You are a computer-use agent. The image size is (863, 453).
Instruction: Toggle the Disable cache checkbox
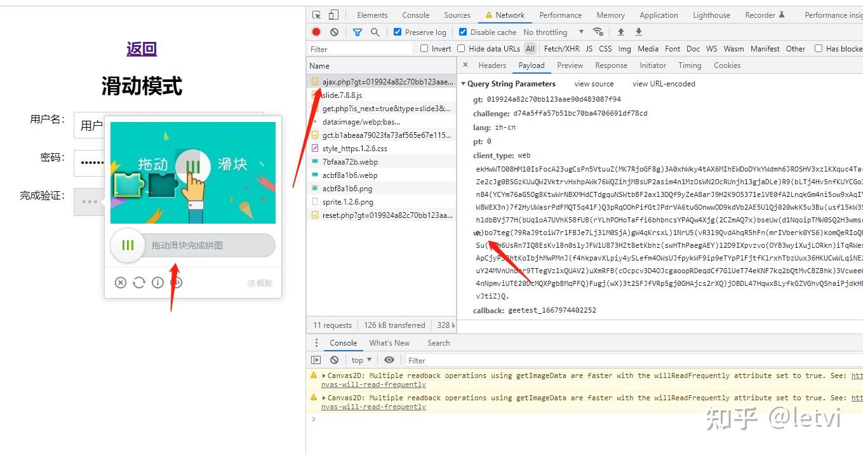463,32
